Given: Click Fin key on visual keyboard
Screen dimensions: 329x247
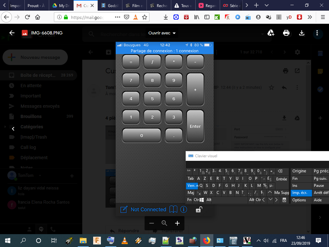Looking at the screenshot, I should (301, 178).
